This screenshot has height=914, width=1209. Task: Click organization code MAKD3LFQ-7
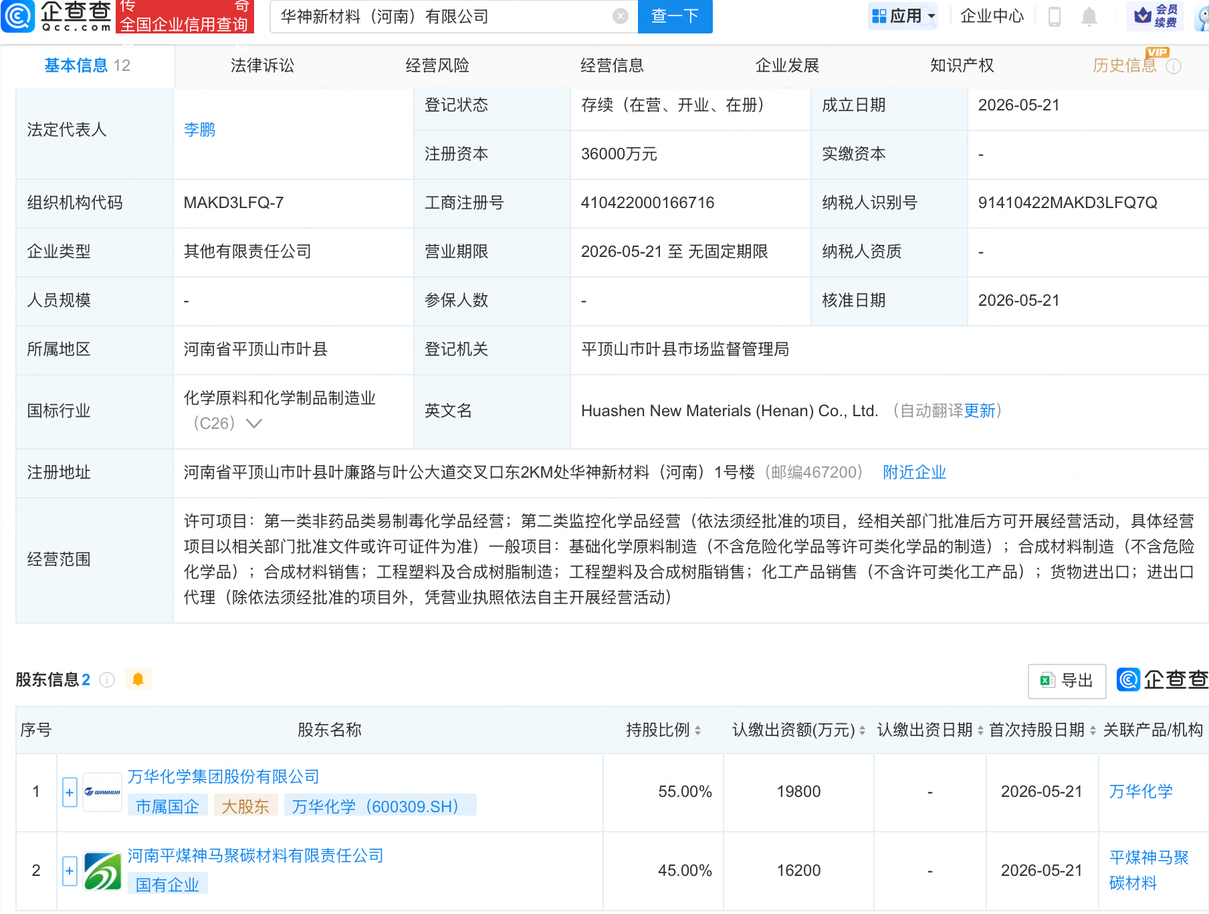(x=233, y=203)
